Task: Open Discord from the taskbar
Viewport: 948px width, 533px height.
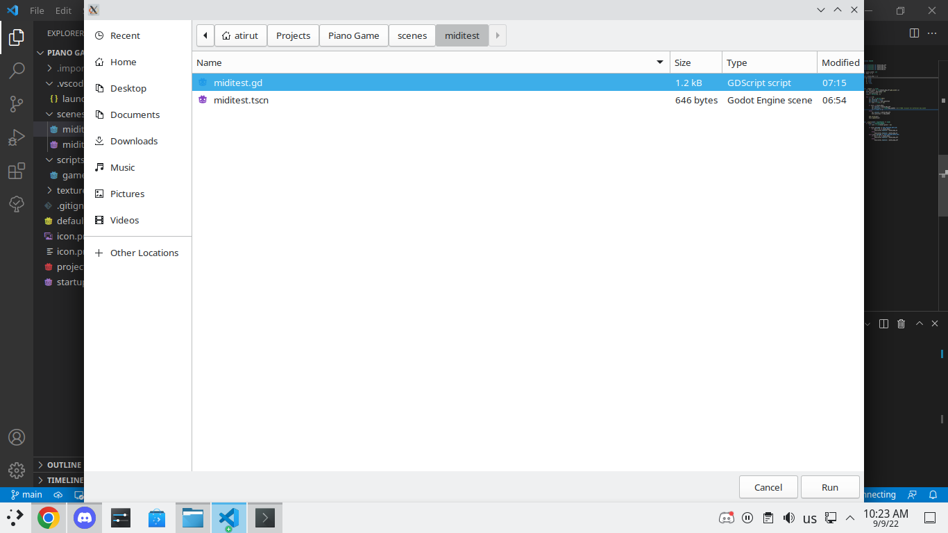Action: tap(84, 518)
